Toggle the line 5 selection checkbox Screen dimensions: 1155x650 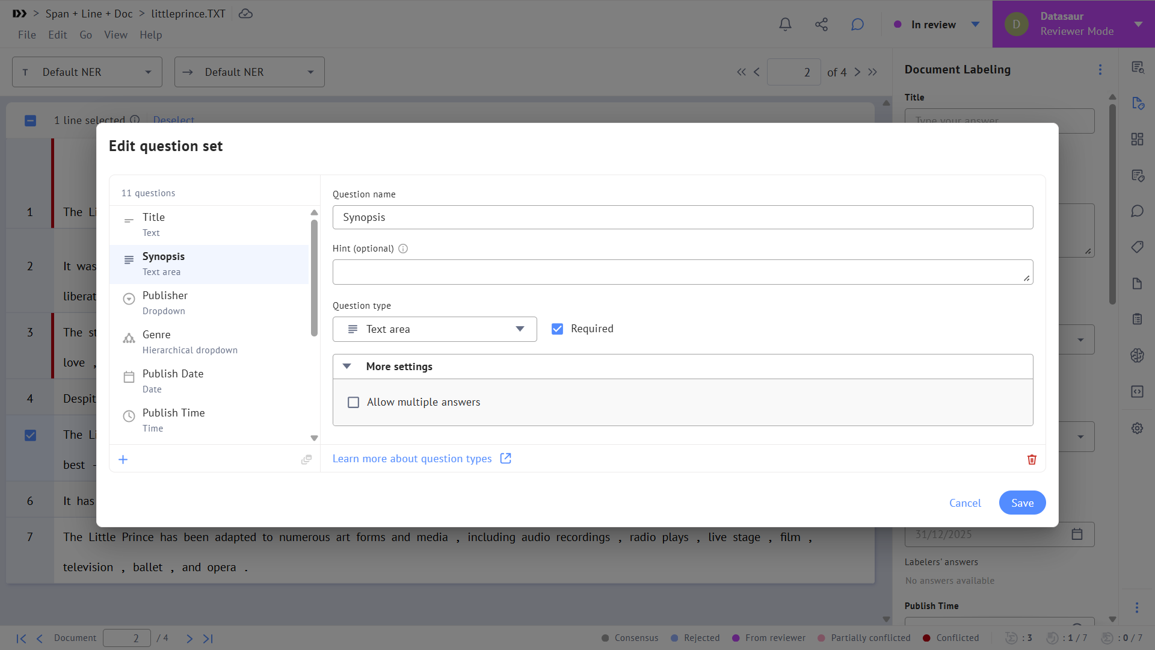[30, 435]
